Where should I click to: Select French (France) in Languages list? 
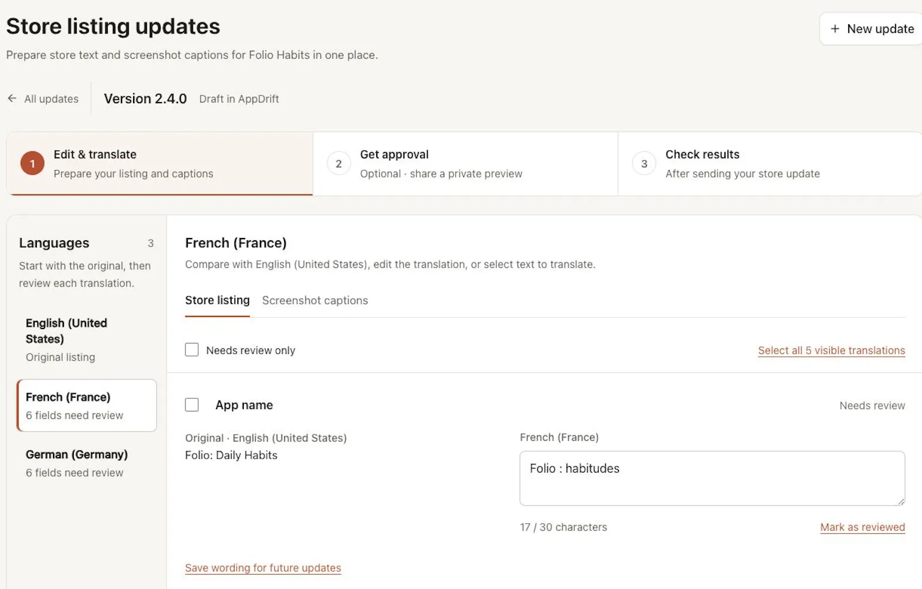[x=87, y=406]
